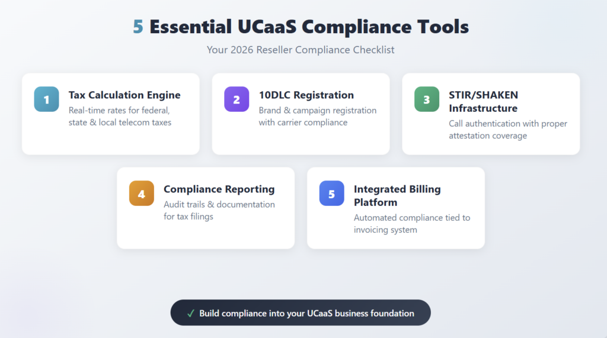This screenshot has width=607, height=338.
Task: Click the green checkmark in bottom banner
Action: pos(191,313)
